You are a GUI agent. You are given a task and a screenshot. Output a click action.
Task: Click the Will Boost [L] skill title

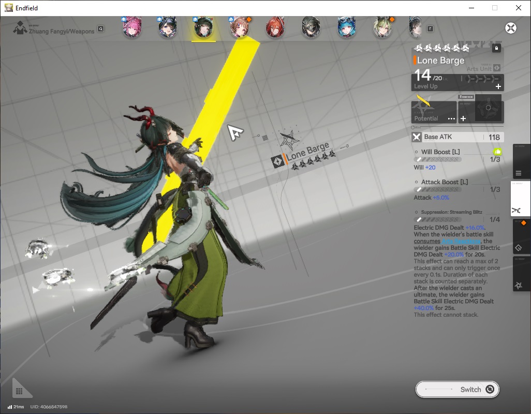pos(440,152)
